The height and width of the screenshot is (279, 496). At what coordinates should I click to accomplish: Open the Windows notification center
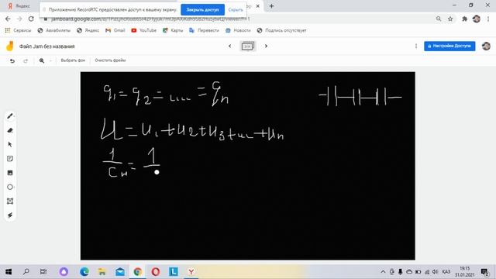[484, 272]
